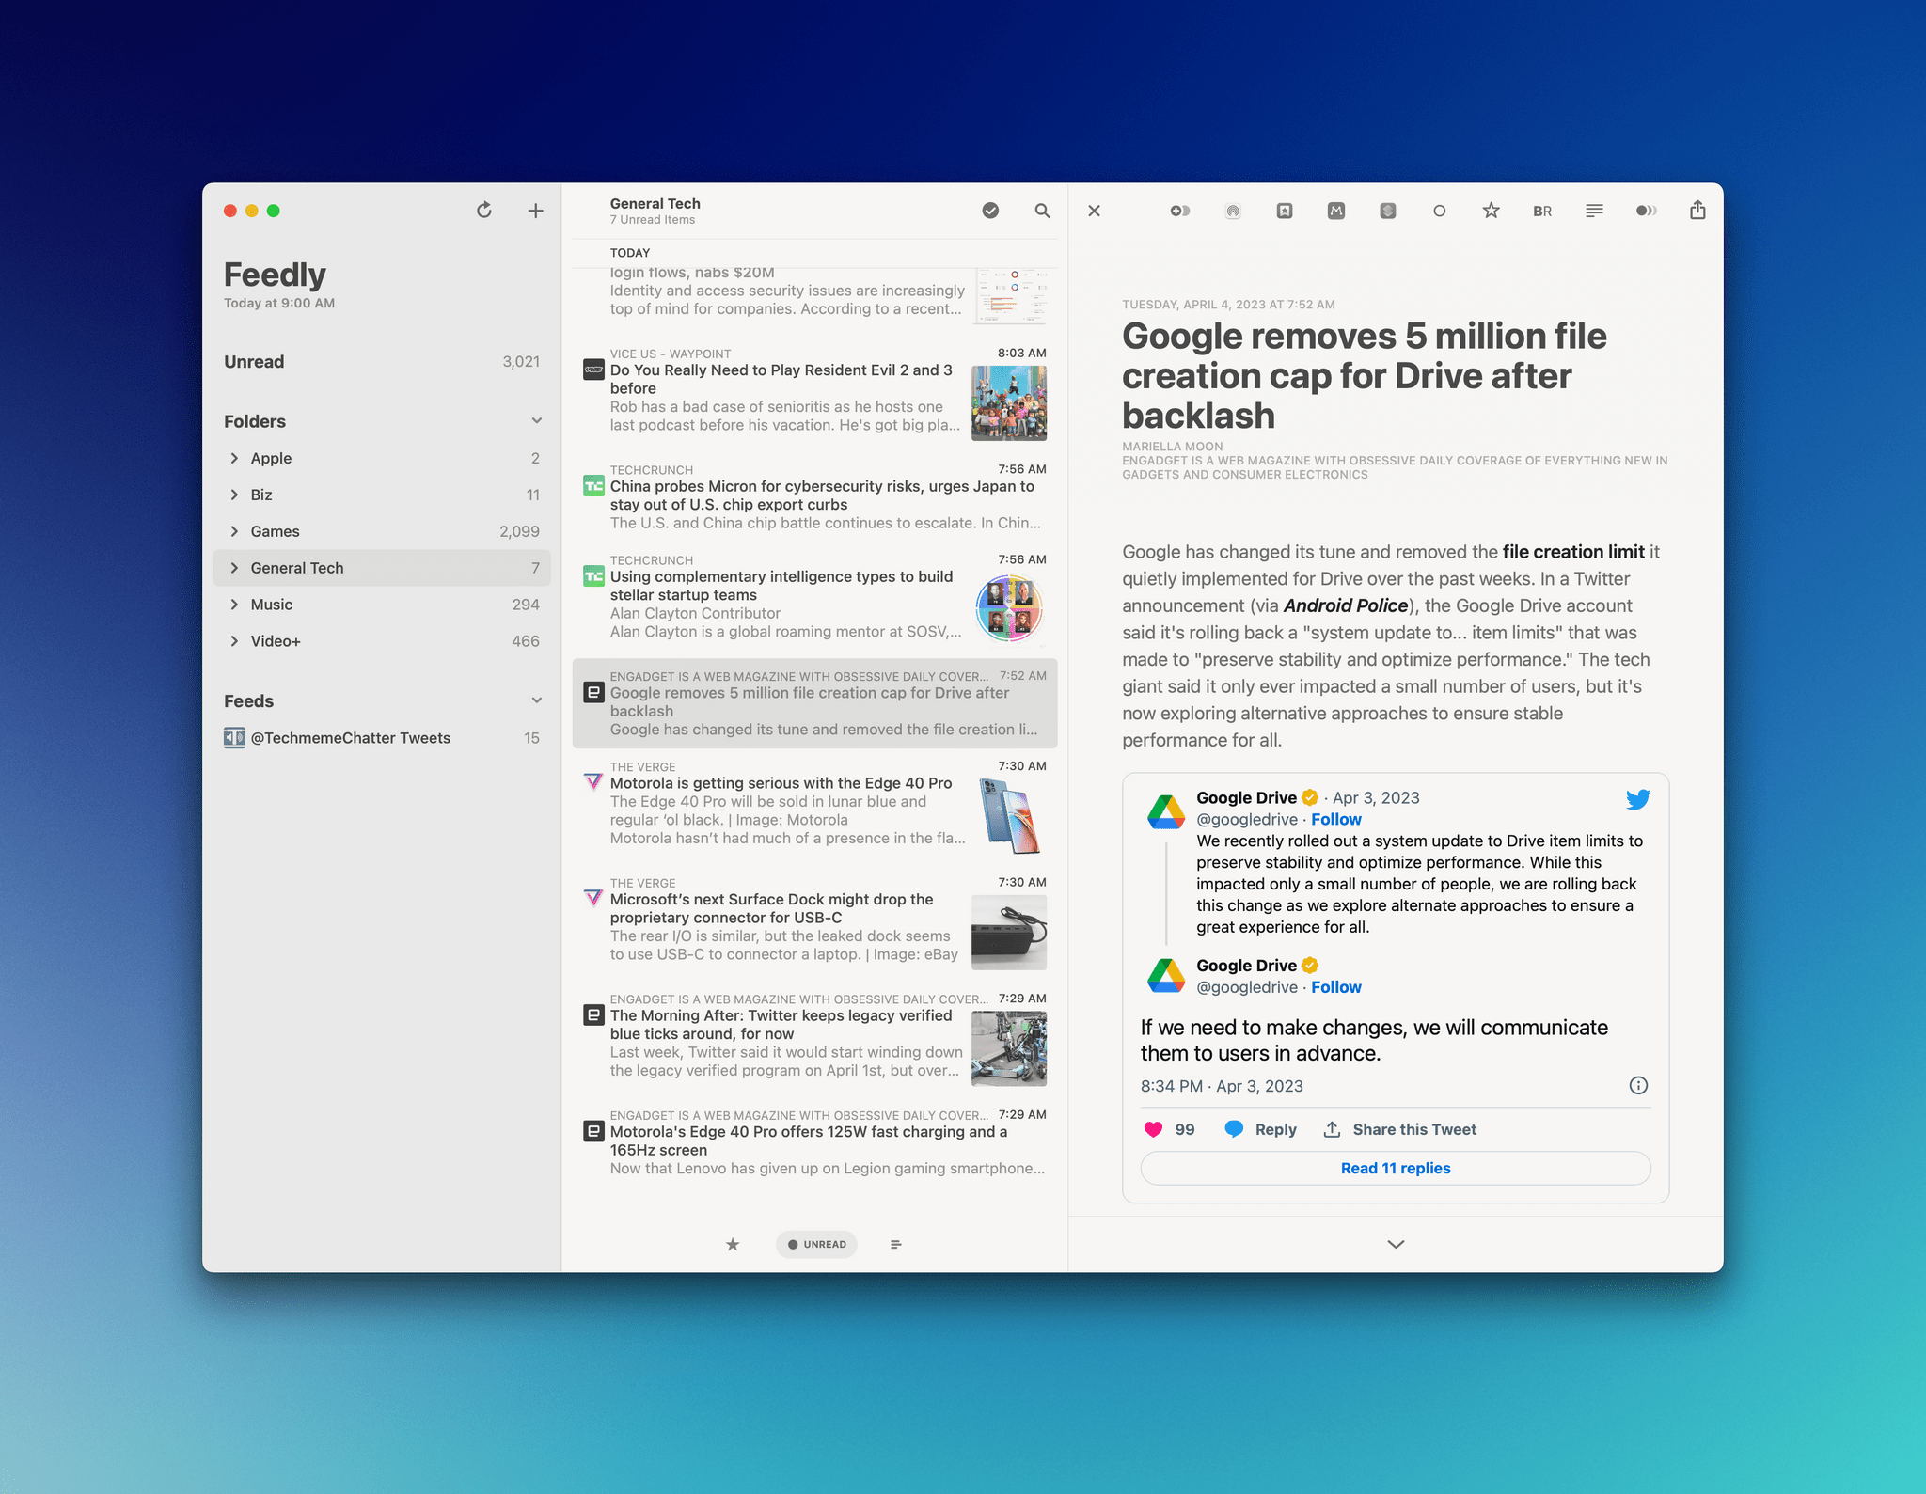Mark all General Tech items as read
The width and height of the screenshot is (1926, 1494).
(990, 211)
